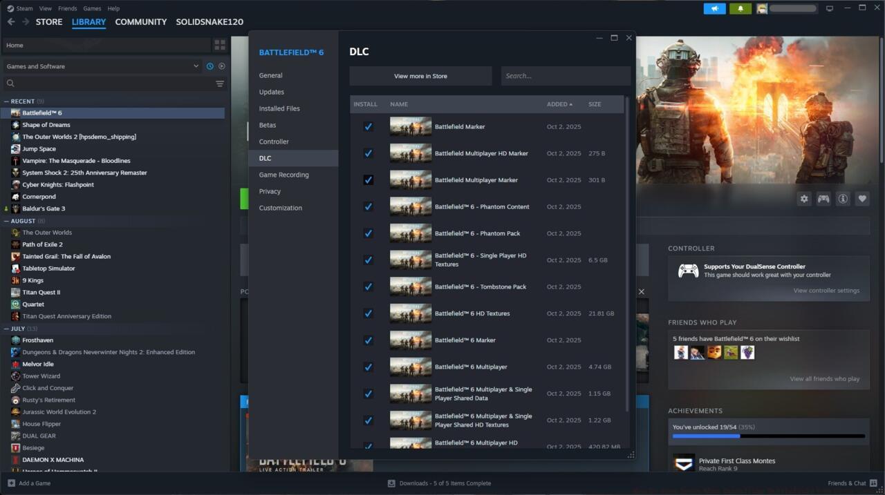The image size is (885, 495).
Task: Collapse the JULY games section
Action: [x=7, y=329]
